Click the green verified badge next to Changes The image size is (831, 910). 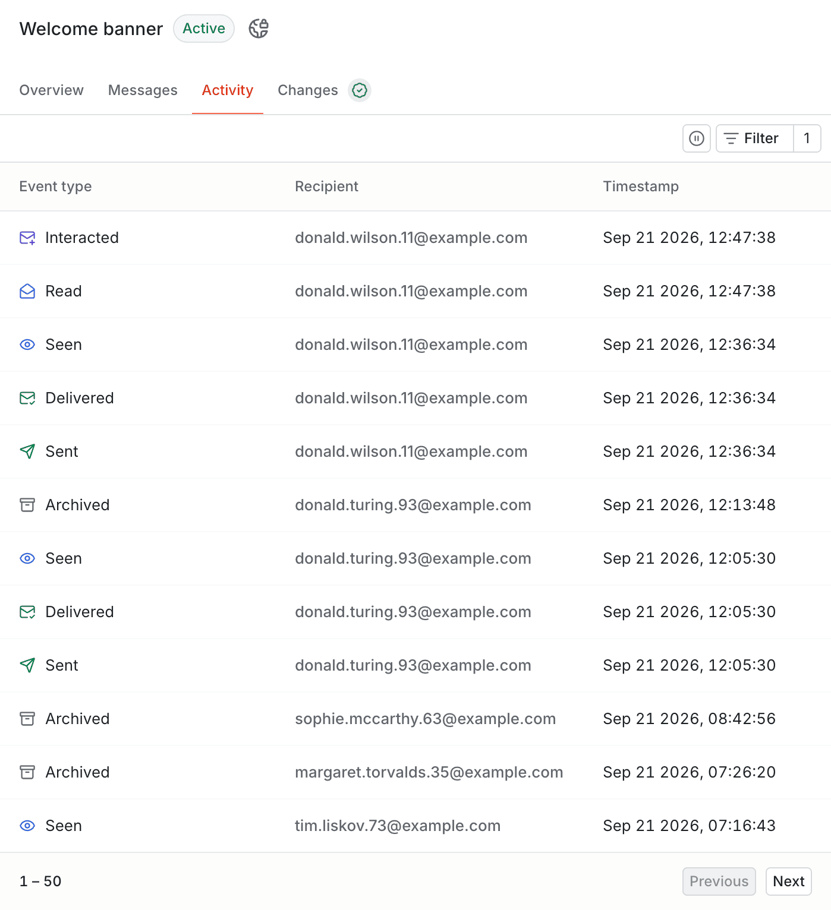(360, 90)
